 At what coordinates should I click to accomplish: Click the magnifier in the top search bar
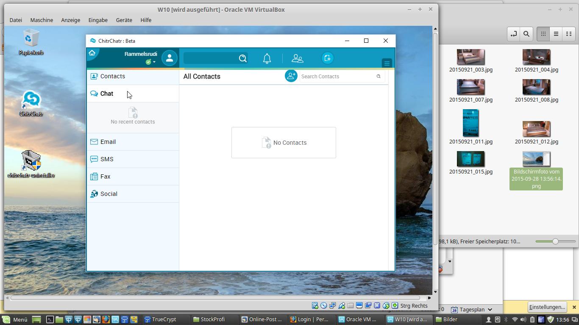pyautogui.click(x=243, y=58)
